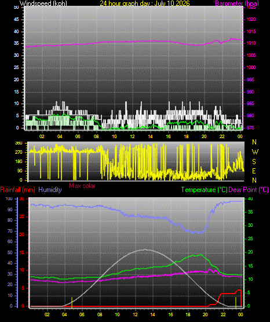Click barometer scale value '1010'

pyautogui.click(x=251, y=43)
